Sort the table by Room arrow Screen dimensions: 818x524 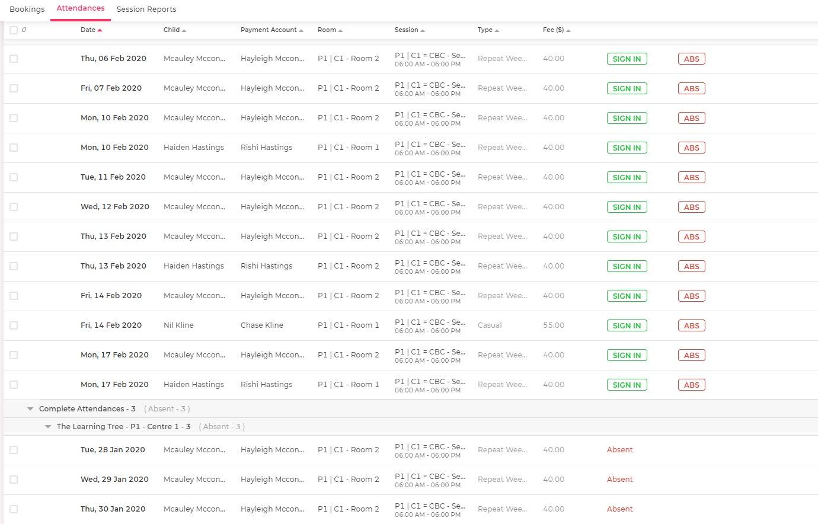tap(340, 30)
